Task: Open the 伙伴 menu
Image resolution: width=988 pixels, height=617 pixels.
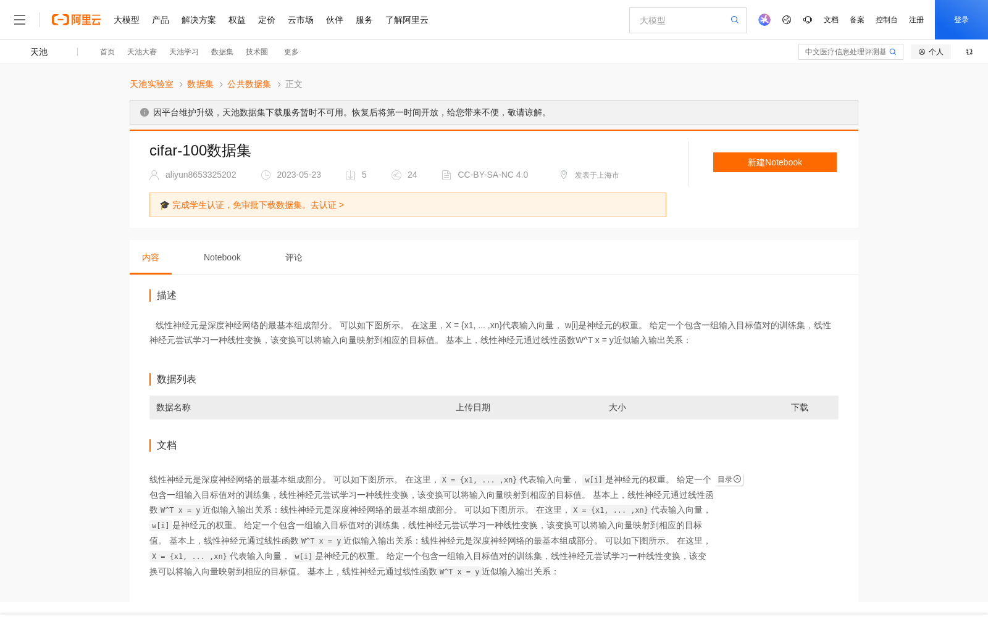Action: (x=335, y=20)
